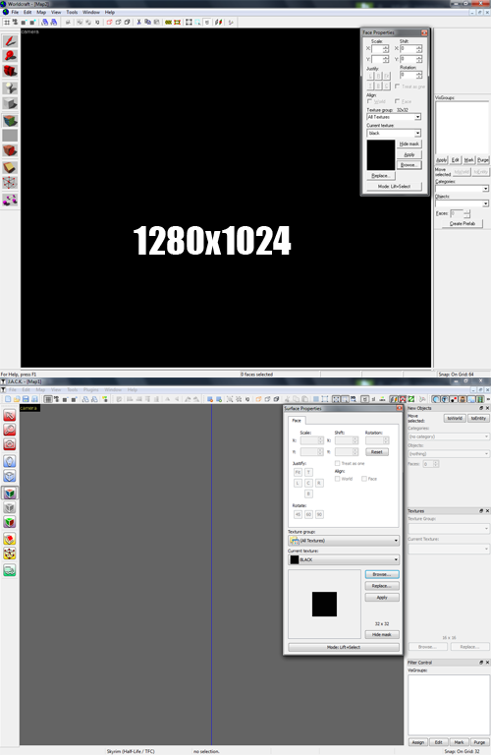The image size is (491, 755).
Task: Click Hide mask in Face Properties
Action: click(x=409, y=144)
